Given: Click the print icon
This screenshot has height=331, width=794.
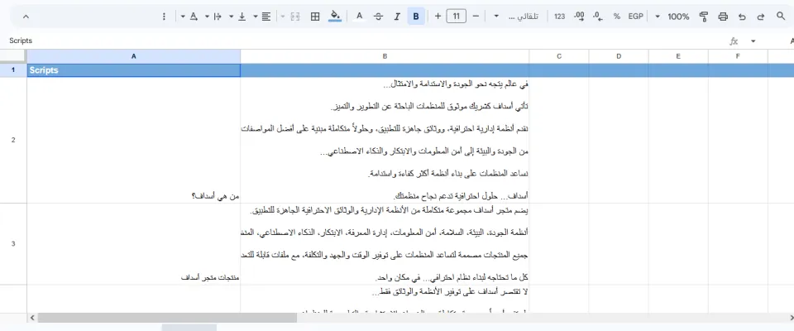Looking at the screenshot, I should [x=723, y=17].
